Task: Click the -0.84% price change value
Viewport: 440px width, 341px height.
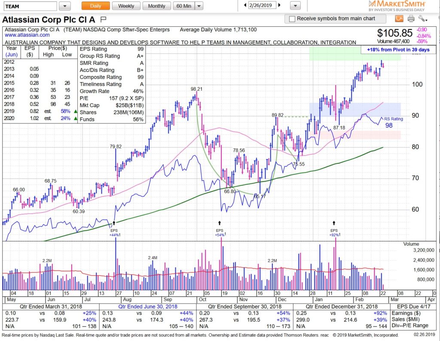Action: 424,36
